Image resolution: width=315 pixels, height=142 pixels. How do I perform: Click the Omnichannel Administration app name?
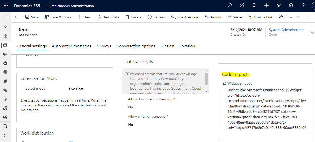(x=71, y=6)
